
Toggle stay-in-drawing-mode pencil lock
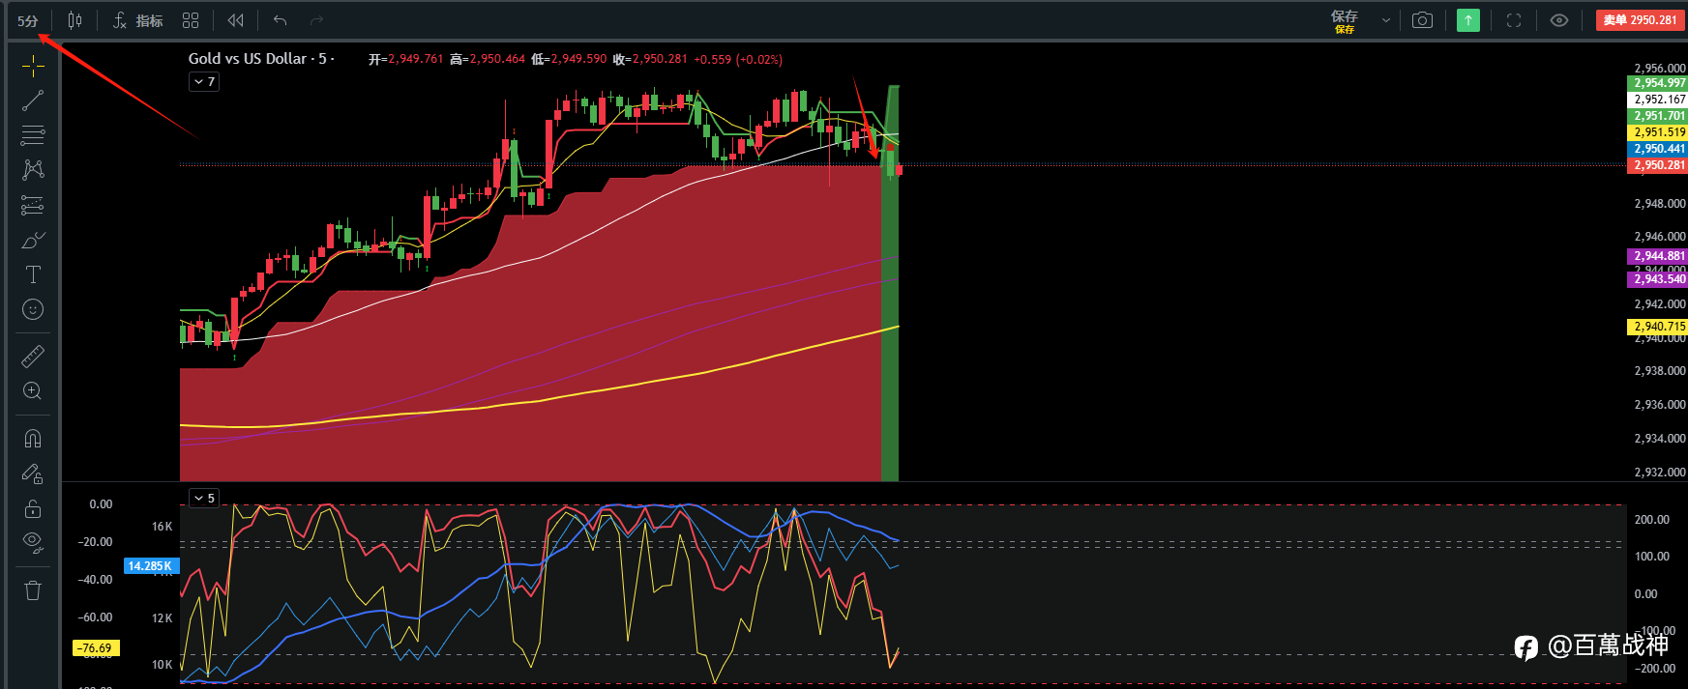point(33,474)
